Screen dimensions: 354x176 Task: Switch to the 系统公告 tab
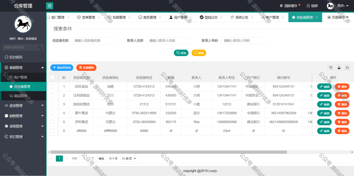(242, 17)
